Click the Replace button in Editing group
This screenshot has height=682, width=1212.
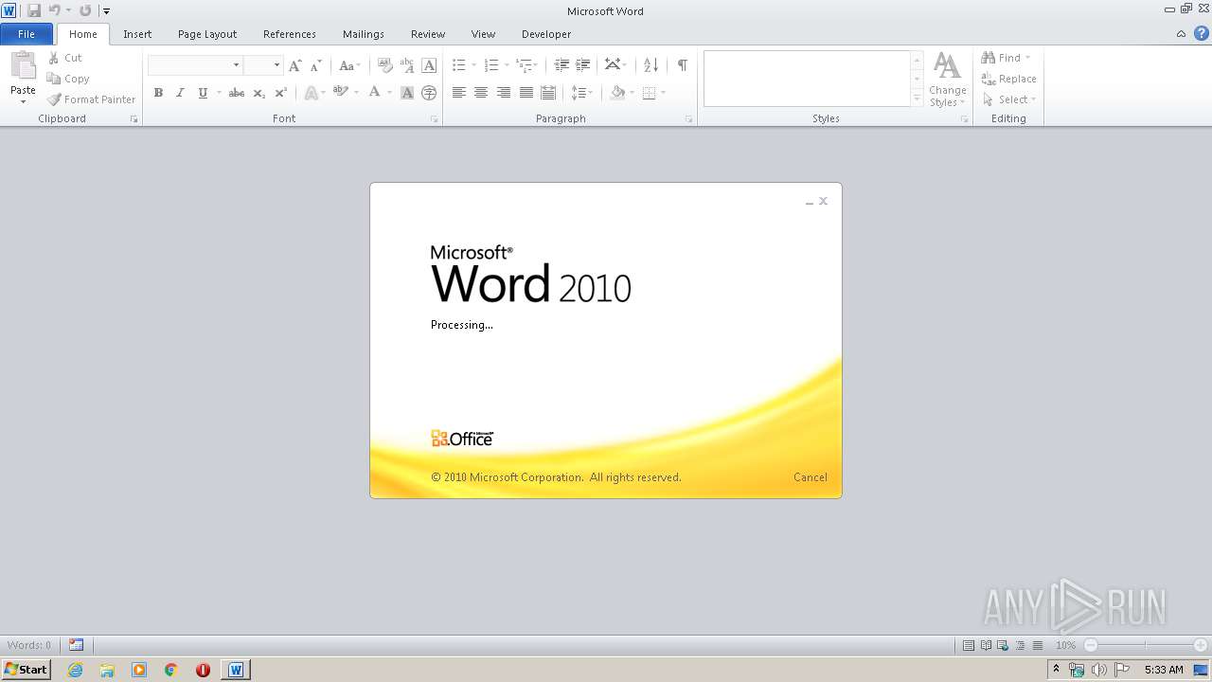click(1009, 79)
